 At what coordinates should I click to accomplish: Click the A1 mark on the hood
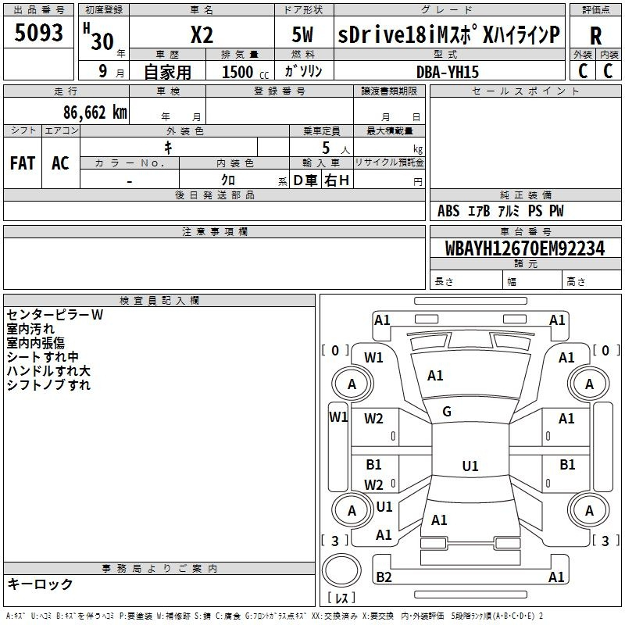coord(436,376)
